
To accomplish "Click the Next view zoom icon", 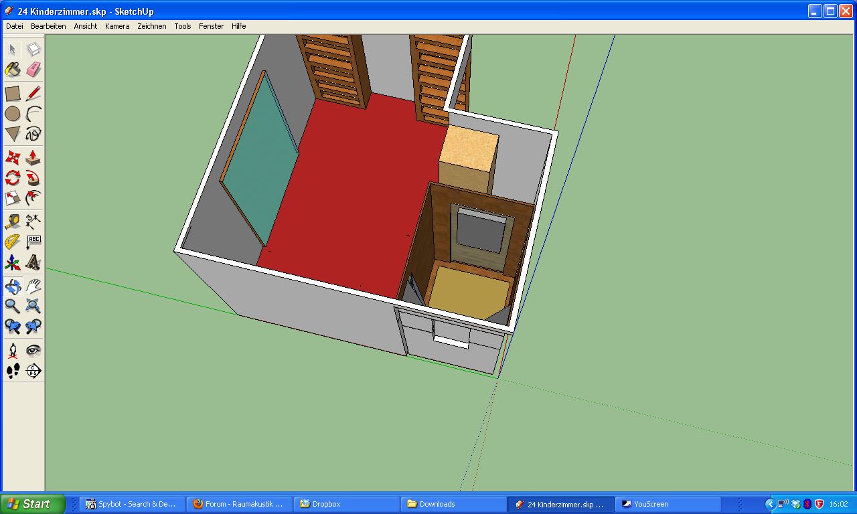I will [33, 327].
